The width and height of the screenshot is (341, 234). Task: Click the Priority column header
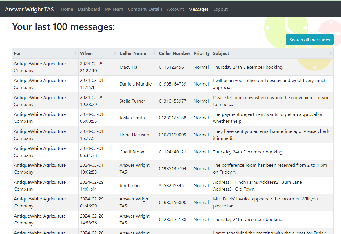[x=202, y=53]
